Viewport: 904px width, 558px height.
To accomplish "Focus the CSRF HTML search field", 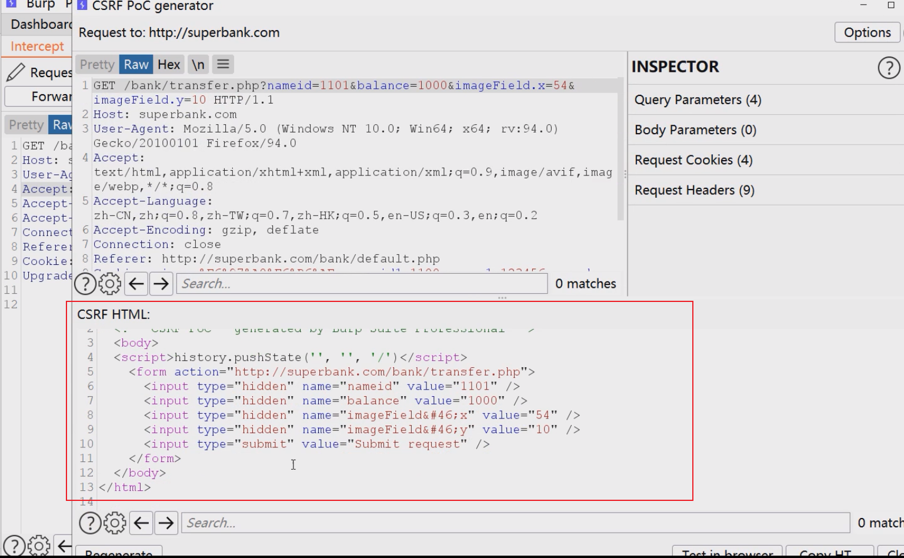I will [515, 523].
